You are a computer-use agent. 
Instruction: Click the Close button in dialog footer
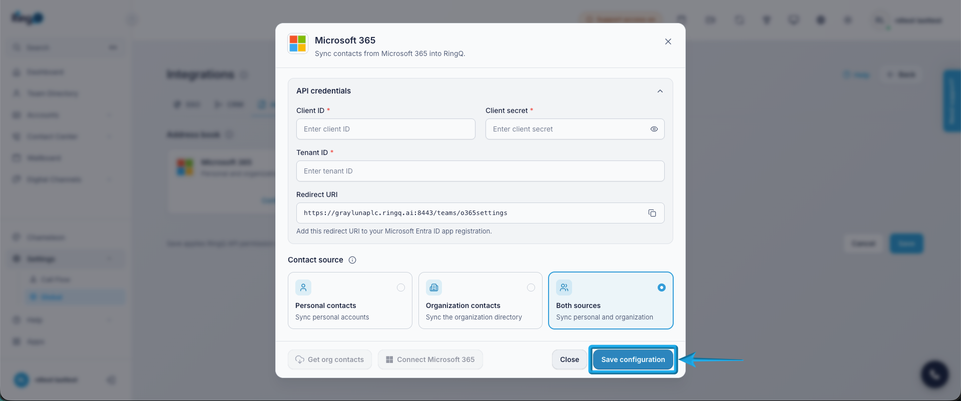click(x=570, y=359)
